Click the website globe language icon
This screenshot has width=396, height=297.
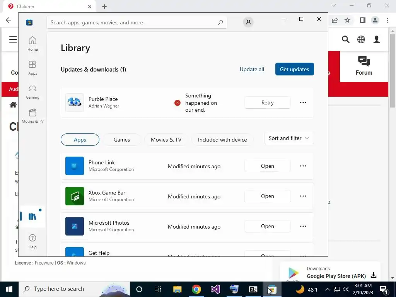point(361,39)
